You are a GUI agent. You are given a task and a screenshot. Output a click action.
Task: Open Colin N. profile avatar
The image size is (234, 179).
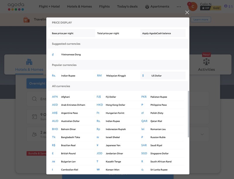[192, 6]
